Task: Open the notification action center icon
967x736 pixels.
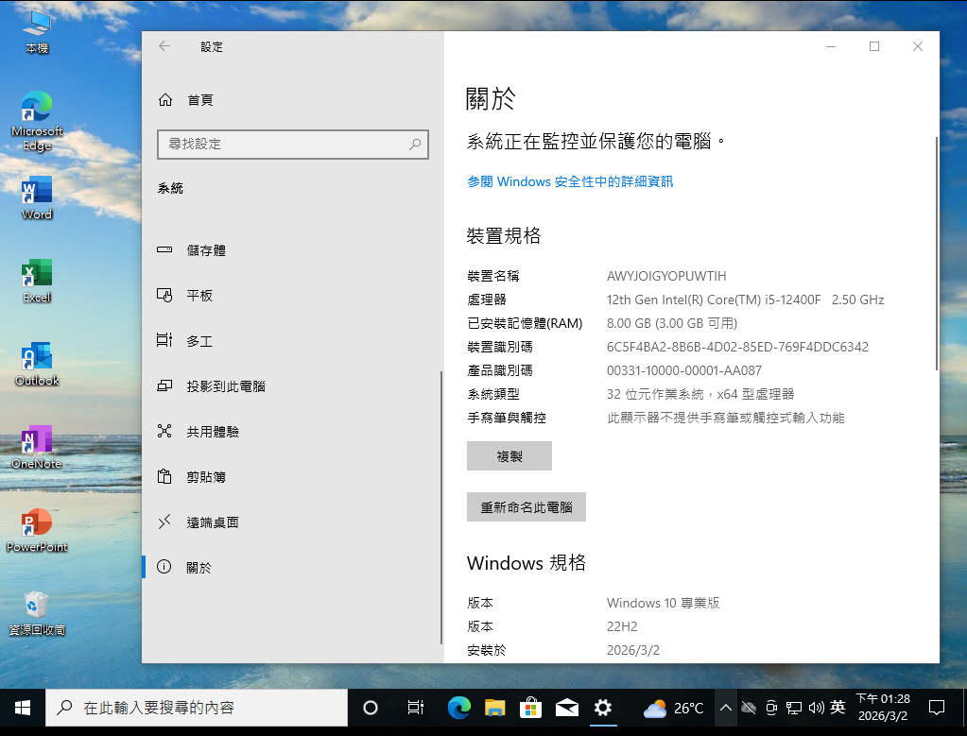Action: [x=936, y=708]
